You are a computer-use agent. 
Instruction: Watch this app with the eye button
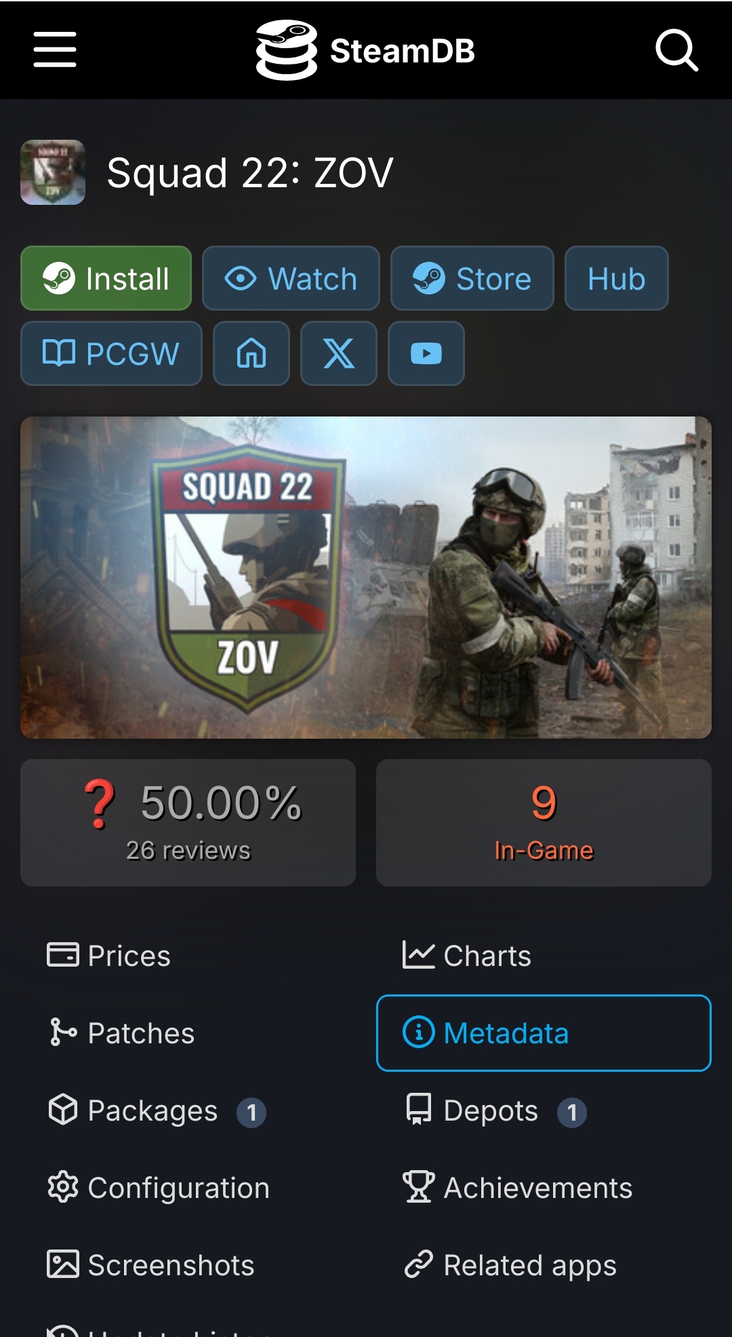[291, 278]
